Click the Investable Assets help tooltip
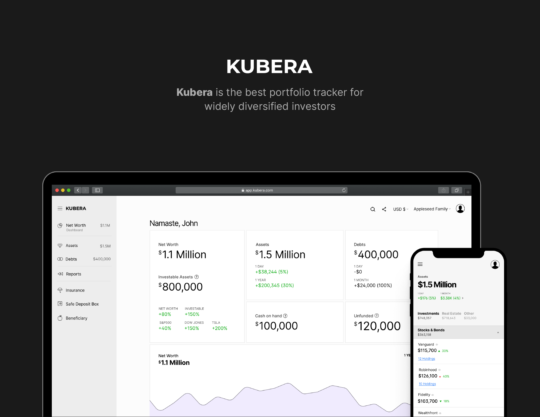This screenshot has width=540, height=417. [197, 277]
